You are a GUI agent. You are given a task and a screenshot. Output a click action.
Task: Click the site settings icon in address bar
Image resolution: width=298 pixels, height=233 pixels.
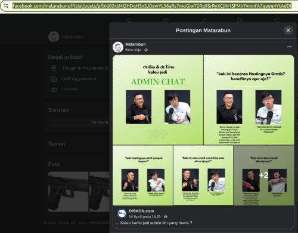[6, 6]
